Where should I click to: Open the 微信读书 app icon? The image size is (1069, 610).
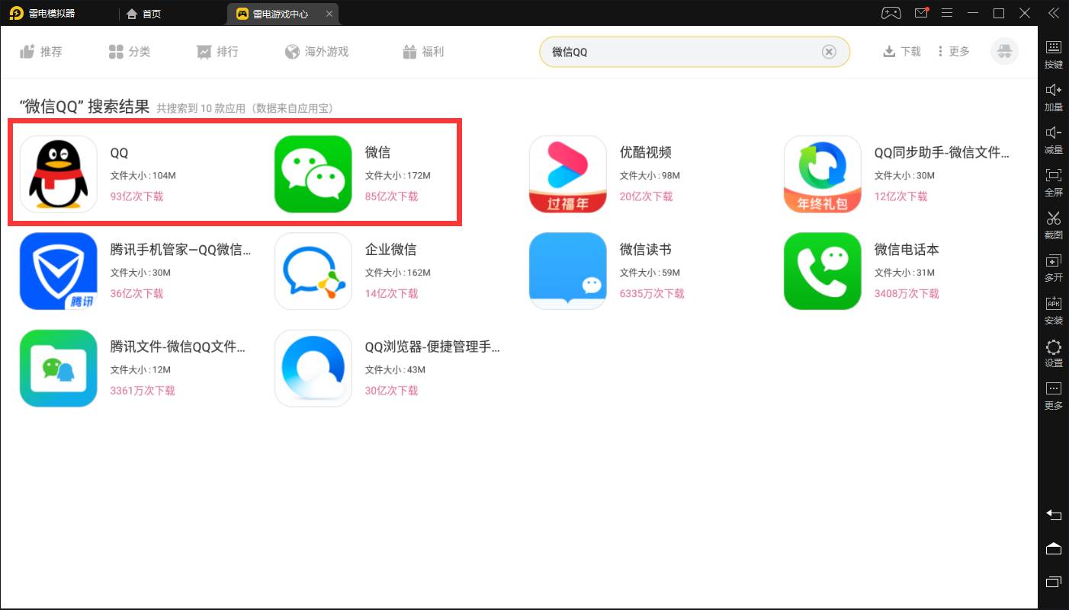pyautogui.click(x=567, y=271)
